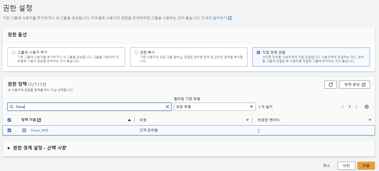Sort the 연결된 엔터티 column

[x=370, y=120]
